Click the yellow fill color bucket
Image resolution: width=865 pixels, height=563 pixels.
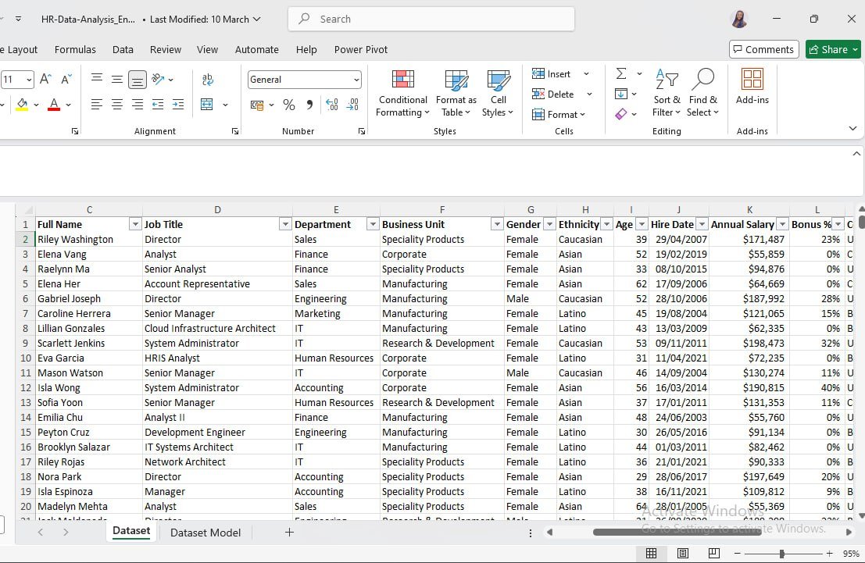point(22,104)
